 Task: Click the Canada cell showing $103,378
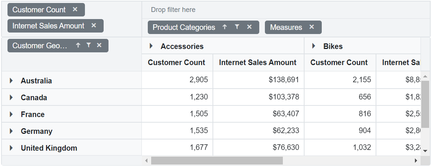(x=259, y=97)
